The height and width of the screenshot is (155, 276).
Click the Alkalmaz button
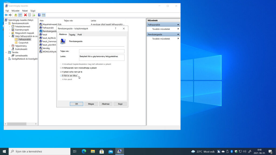coord(106,104)
